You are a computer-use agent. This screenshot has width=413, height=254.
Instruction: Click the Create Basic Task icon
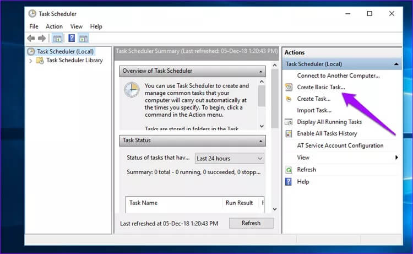(289, 87)
